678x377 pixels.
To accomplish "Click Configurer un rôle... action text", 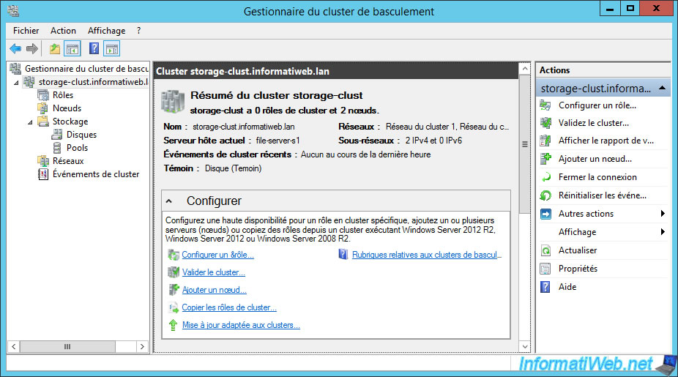I will point(597,105).
